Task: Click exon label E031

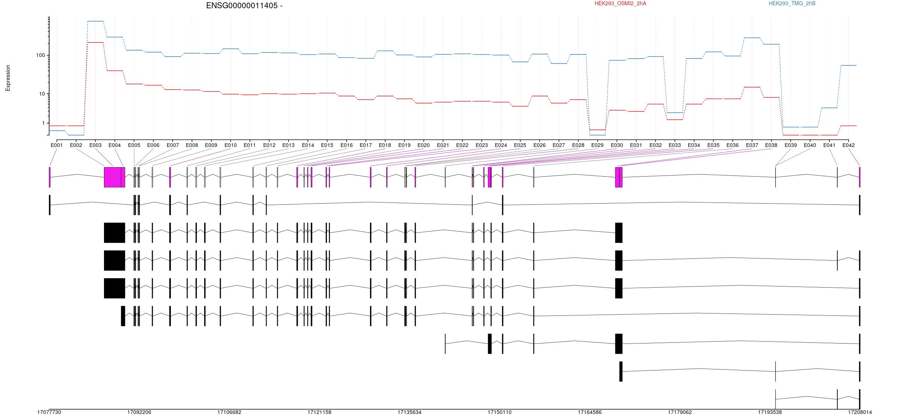Action: [636, 145]
